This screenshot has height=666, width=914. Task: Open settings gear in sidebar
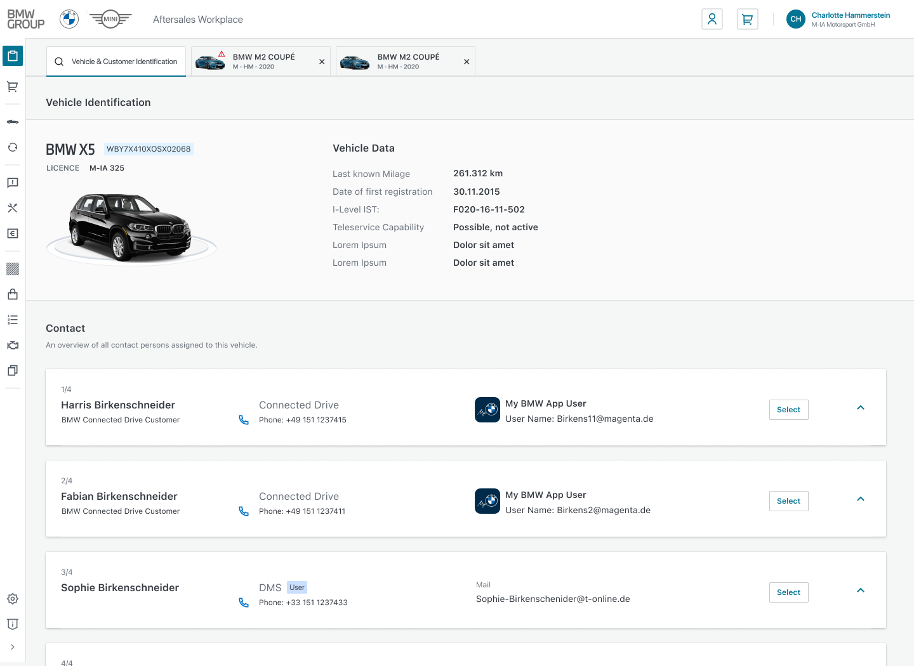(13, 599)
